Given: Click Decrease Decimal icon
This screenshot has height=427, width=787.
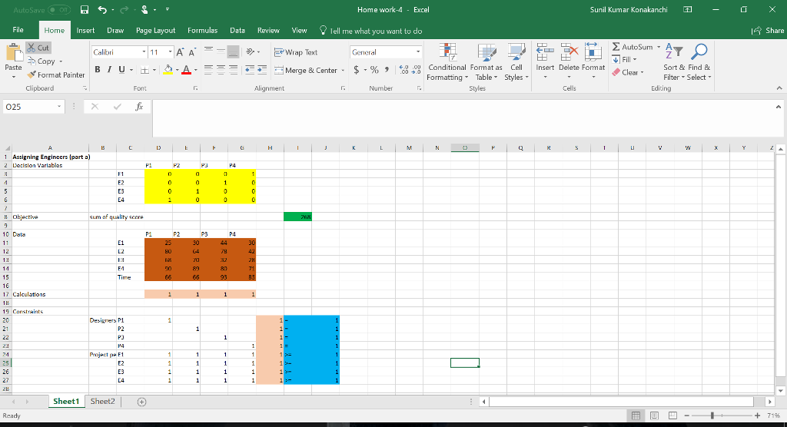Looking at the screenshot, I should point(416,70).
